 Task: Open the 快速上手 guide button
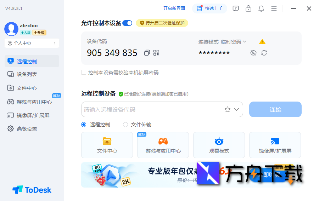(209, 8)
